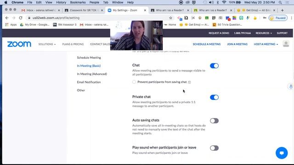Click Schedule a Meeting link
294x165 pixels.
(207, 44)
